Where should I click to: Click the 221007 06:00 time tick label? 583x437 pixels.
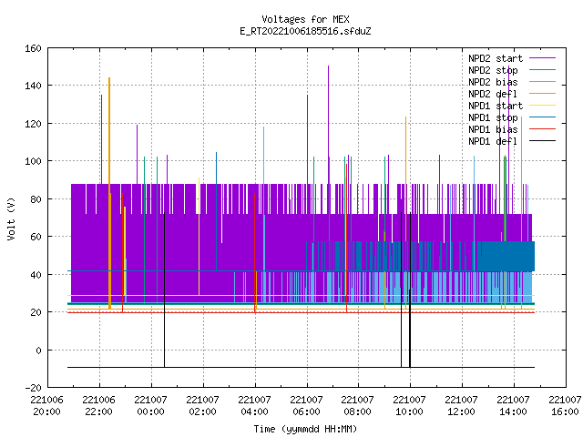pyautogui.click(x=306, y=406)
